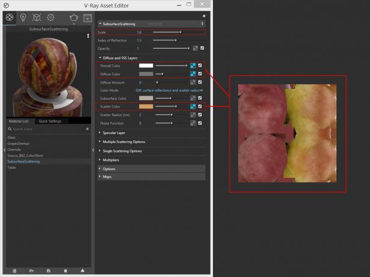Click the delete material trash icon

click(66, 271)
